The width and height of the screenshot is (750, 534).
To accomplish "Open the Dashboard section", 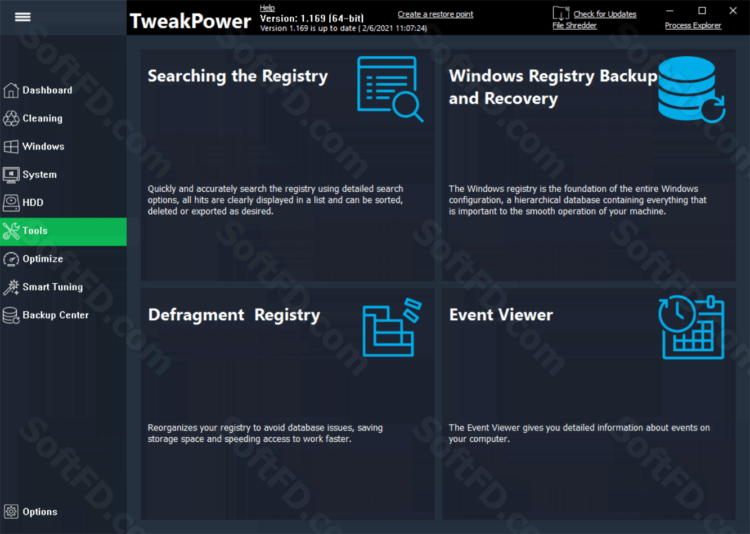I will pos(47,90).
